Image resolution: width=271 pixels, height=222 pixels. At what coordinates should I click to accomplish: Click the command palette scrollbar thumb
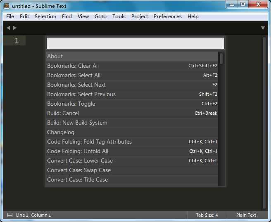[x=221, y=58]
